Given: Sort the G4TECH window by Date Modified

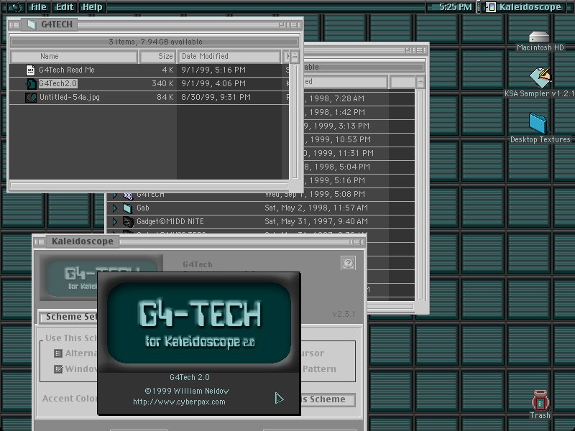Looking at the screenshot, I should pyautogui.click(x=229, y=57).
